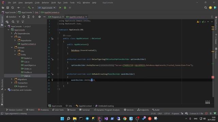Image resolution: width=218 pixels, height=122 pixels.
Task: Locate current file with the crosshair icon
Action: tap(24, 17)
